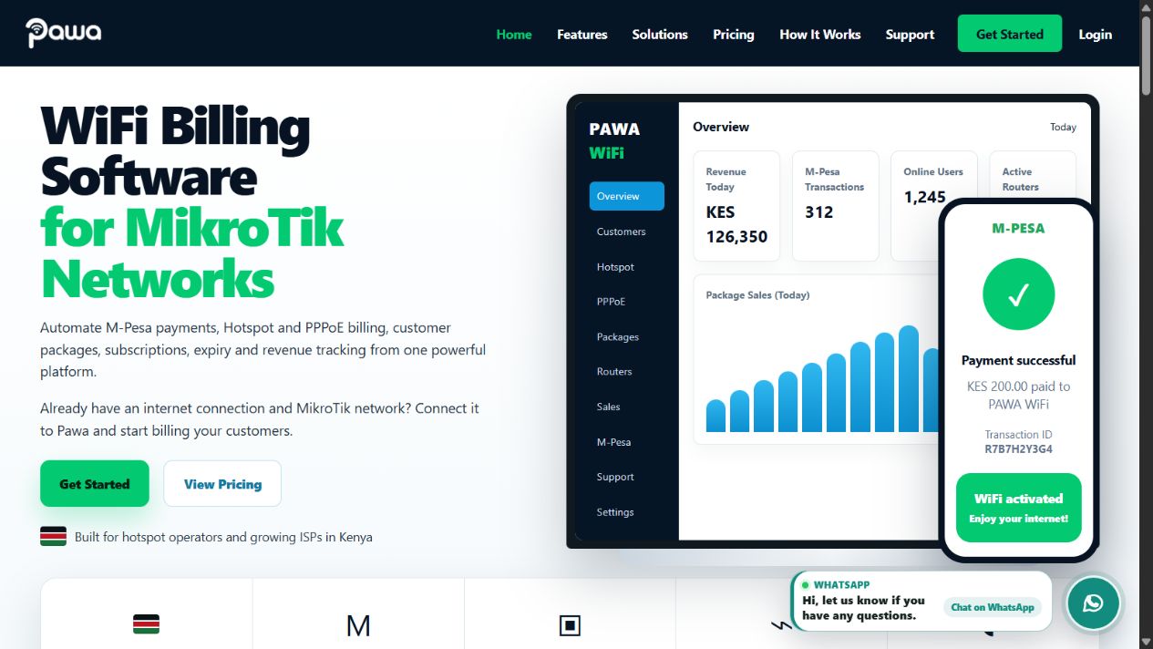
Task: Click the 1,245 online users value
Action: [x=924, y=197]
